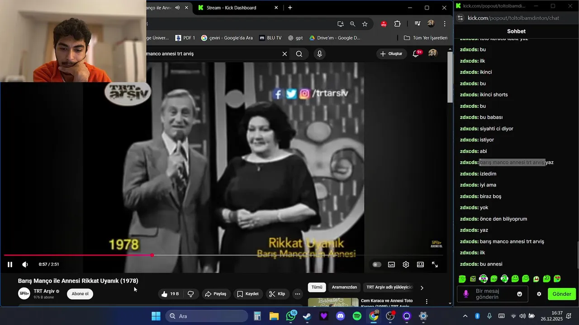Open options for the Cem Karaca video
Image resolution: width=579 pixels, height=325 pixels.
pos(427,302)
